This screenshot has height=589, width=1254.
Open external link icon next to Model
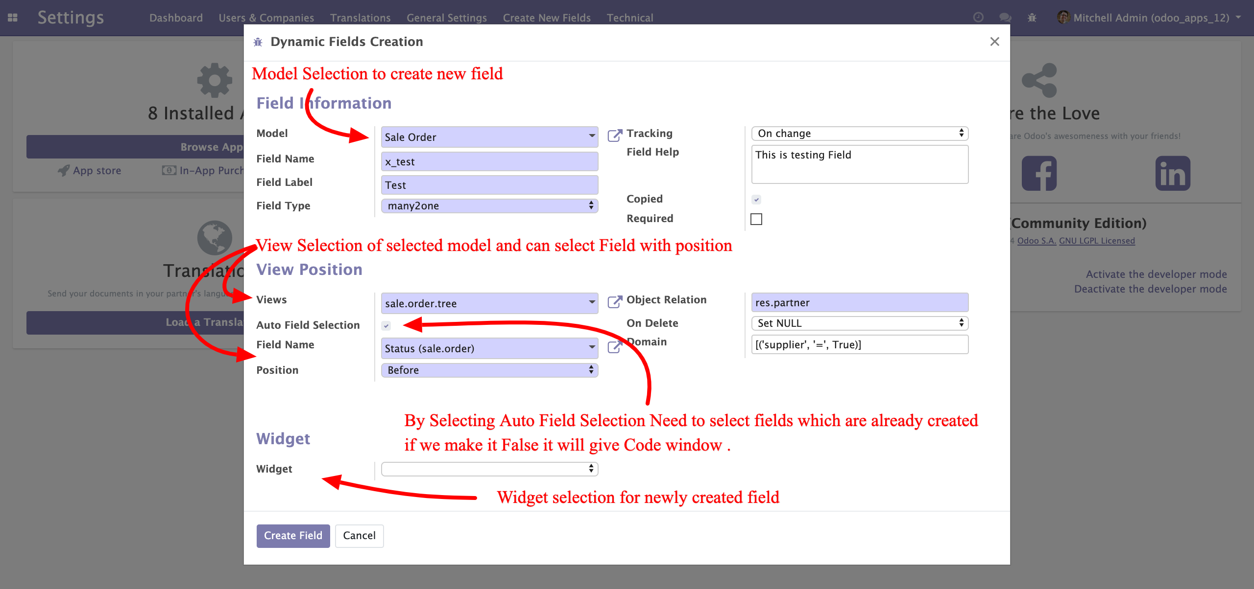[615, 136]
